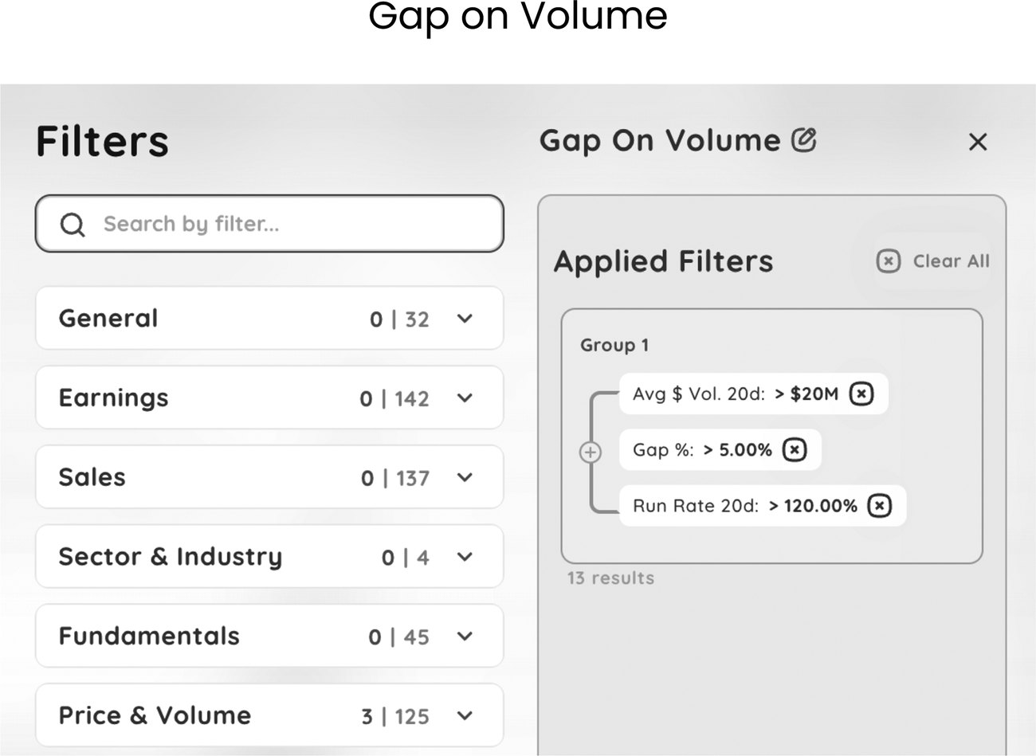1036x756 pixels.
Task: Select the Avg $ Vol. 20d > $20M chip
Action: tap(754, 394)
